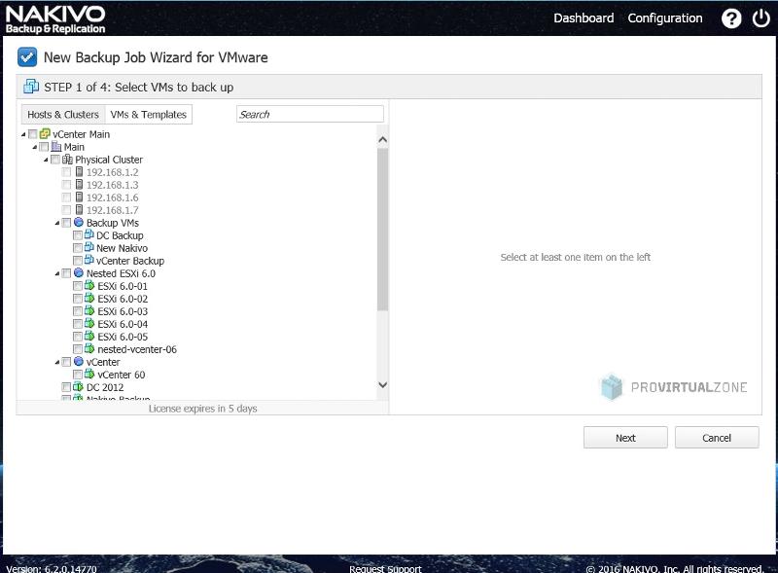Image resolution: width=778 pixels, height=573 pixels.
Task: Check the ESXi 6.0-04 checkbox
Action: pos(78,324)
